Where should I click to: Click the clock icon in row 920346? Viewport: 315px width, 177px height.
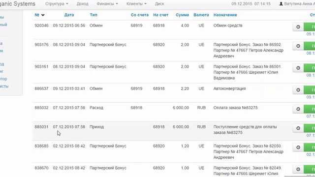(298, 27)
